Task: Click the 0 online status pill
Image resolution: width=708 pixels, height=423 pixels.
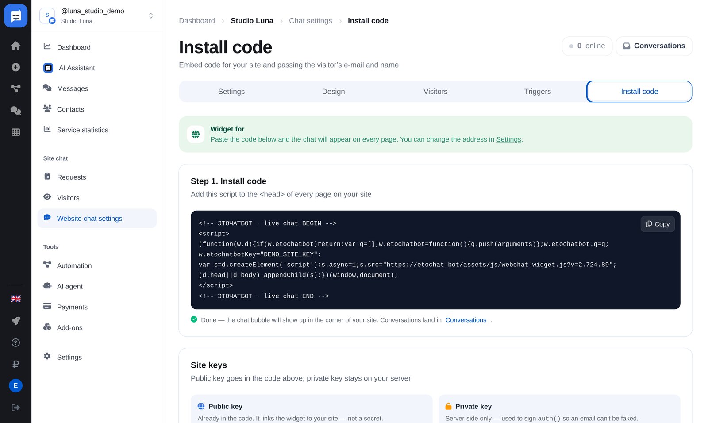Action: 587,46
